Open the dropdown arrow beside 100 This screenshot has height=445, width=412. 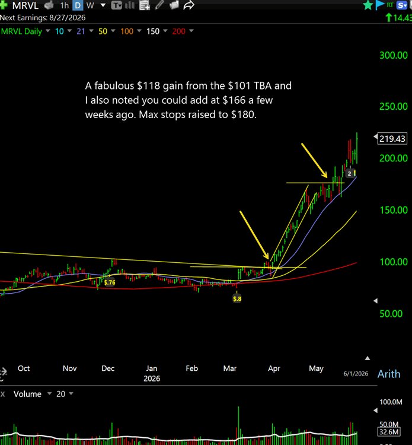coord(139,30)
